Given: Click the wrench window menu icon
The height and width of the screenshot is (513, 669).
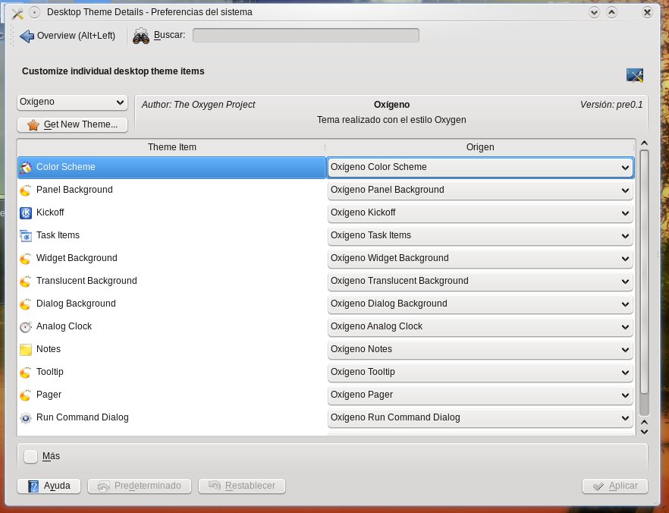Looking at the screenshot, I should coord(17,13).
